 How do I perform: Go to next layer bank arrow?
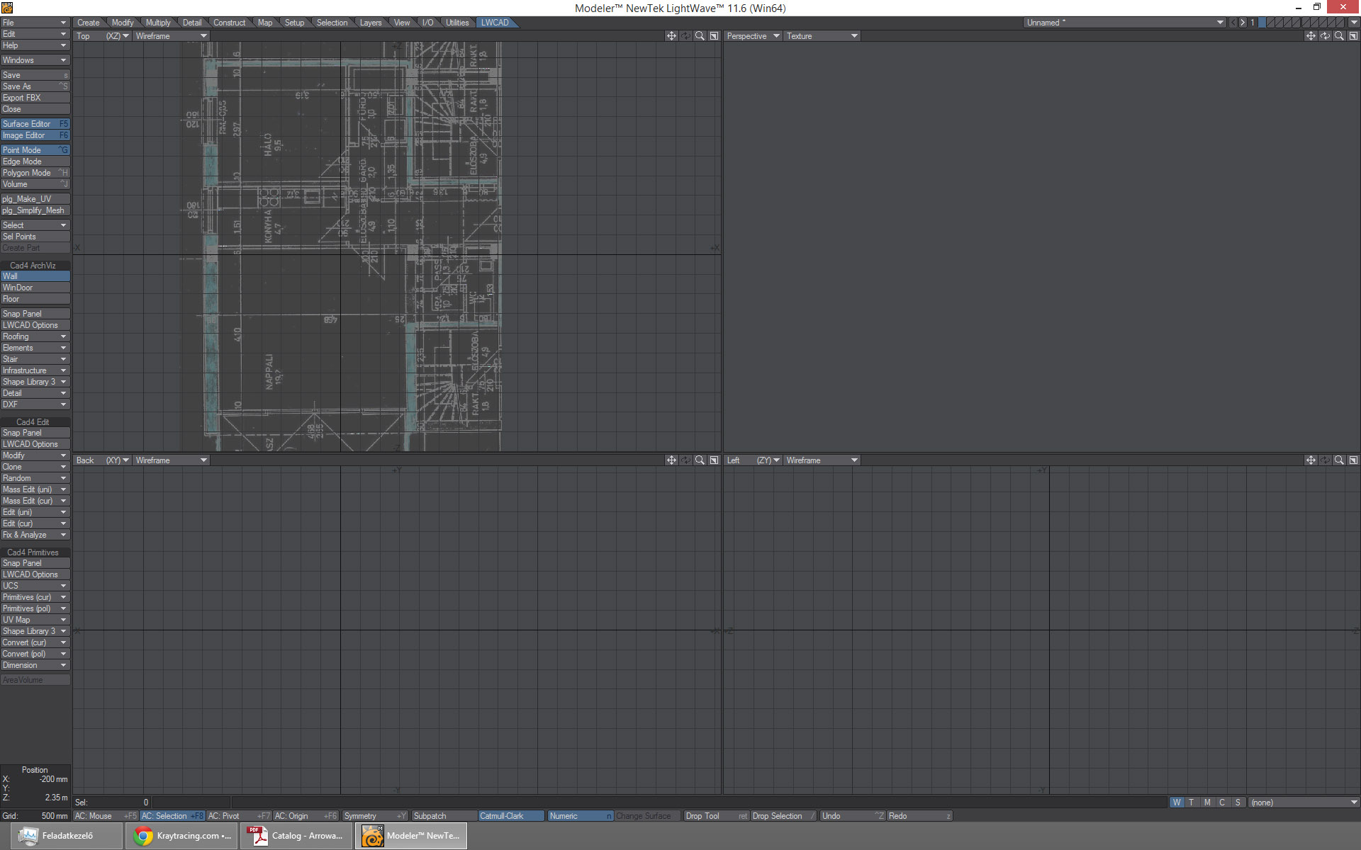pyautogui.click(x=1243, y=23)
